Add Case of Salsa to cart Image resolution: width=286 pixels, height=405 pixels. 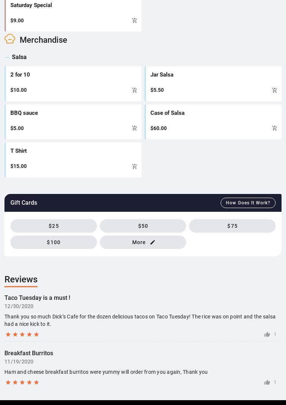[x=274, y=128]
